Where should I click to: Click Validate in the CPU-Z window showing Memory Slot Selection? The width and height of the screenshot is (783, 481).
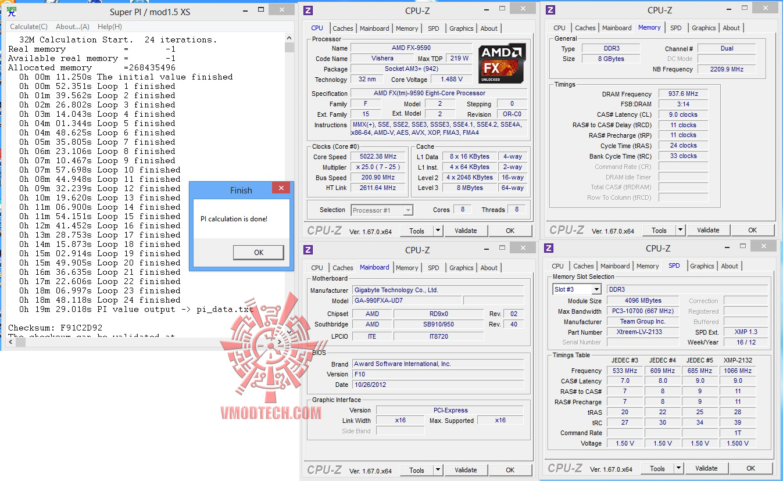[706, 468]
